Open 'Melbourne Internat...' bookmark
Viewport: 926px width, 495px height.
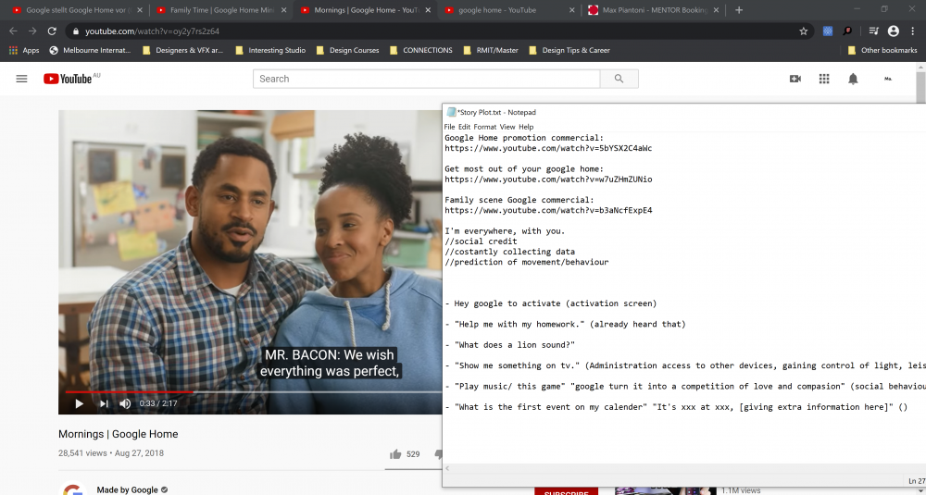tap(91, 50)
